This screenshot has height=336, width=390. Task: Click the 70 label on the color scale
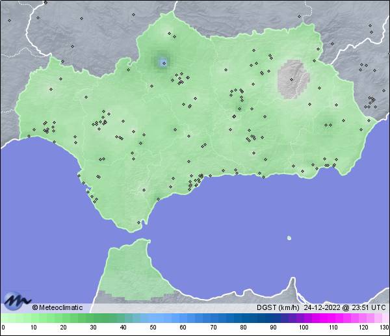[x=213, y=327]
